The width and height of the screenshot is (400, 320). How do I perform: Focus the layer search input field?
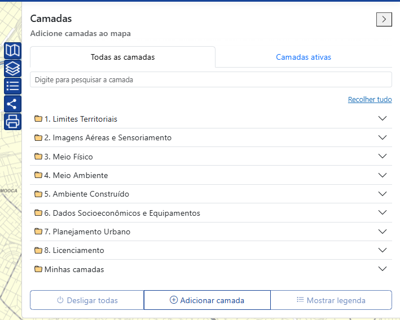(x=211, y=79)
